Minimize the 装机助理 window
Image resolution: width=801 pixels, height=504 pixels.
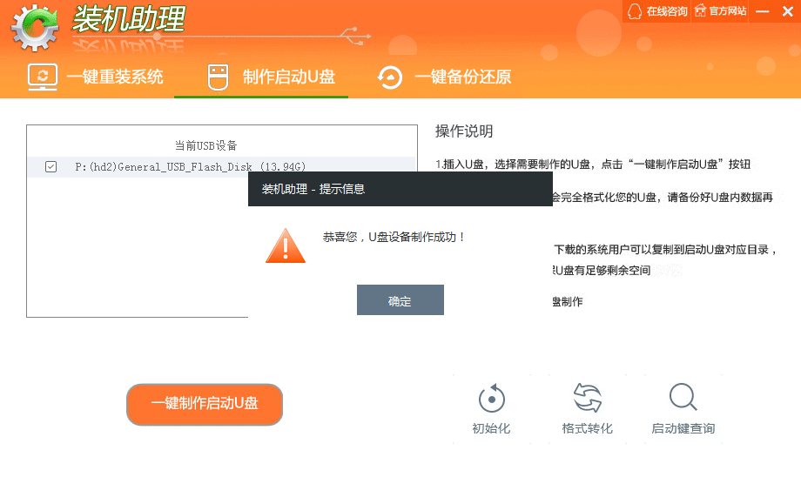[763, 11]
